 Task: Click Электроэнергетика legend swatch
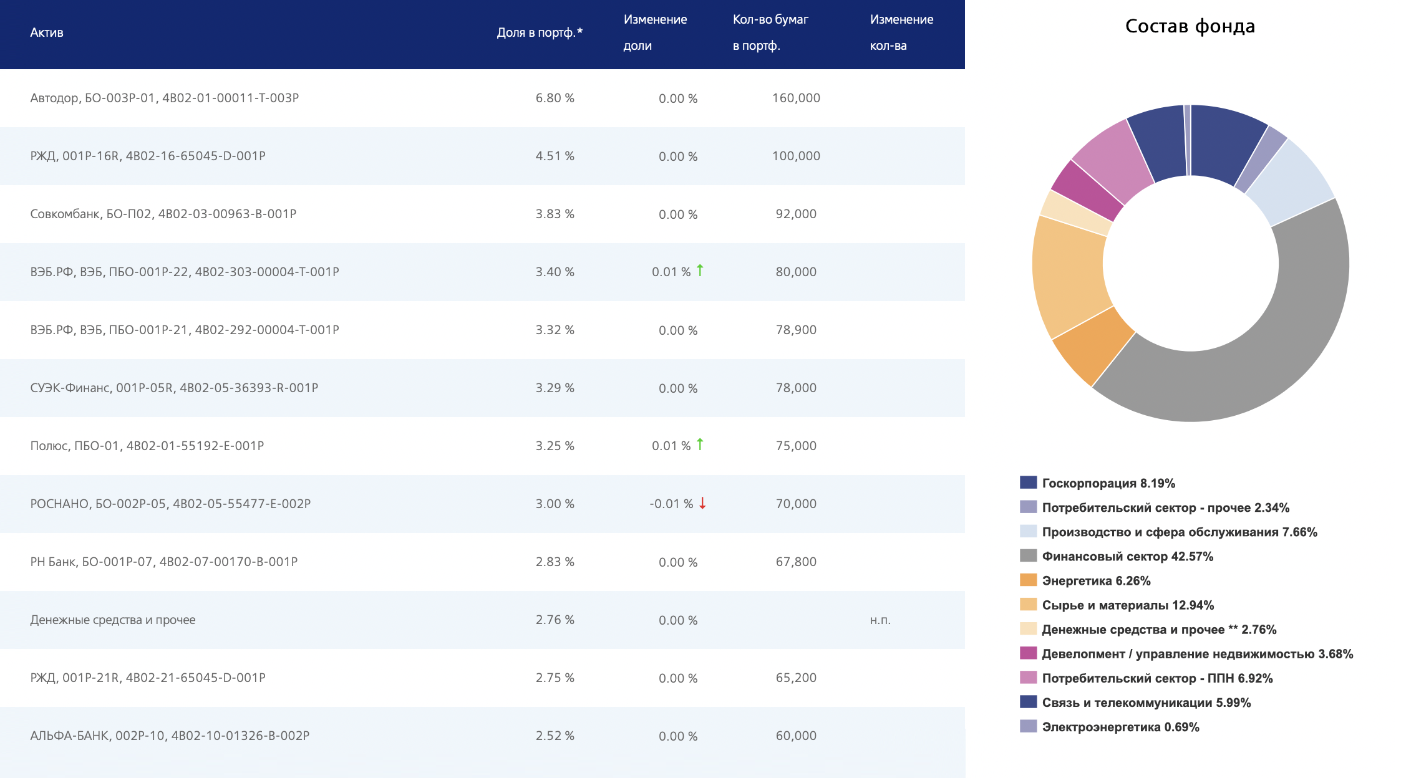tap(1028, 726)
